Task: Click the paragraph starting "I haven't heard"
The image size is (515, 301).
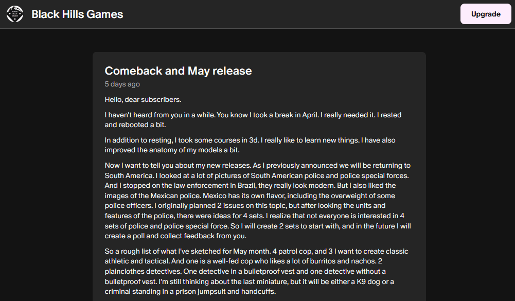Action: pyautogui.click(x=253, y=119)
